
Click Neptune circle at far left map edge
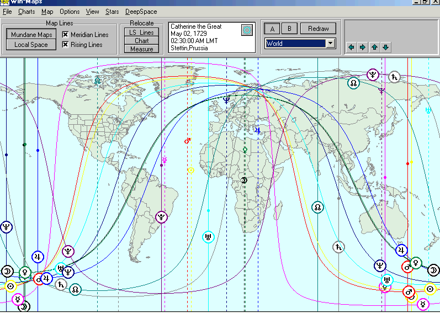coord(6,227)
